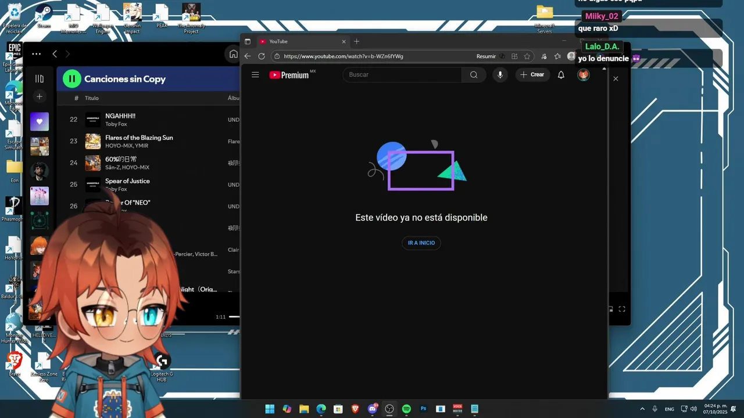Open File Explorer from taskbar
The height and width of the screenshot is (418, 744).
[x=304, y=409]
